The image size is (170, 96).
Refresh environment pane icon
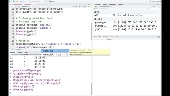point(159,7)
